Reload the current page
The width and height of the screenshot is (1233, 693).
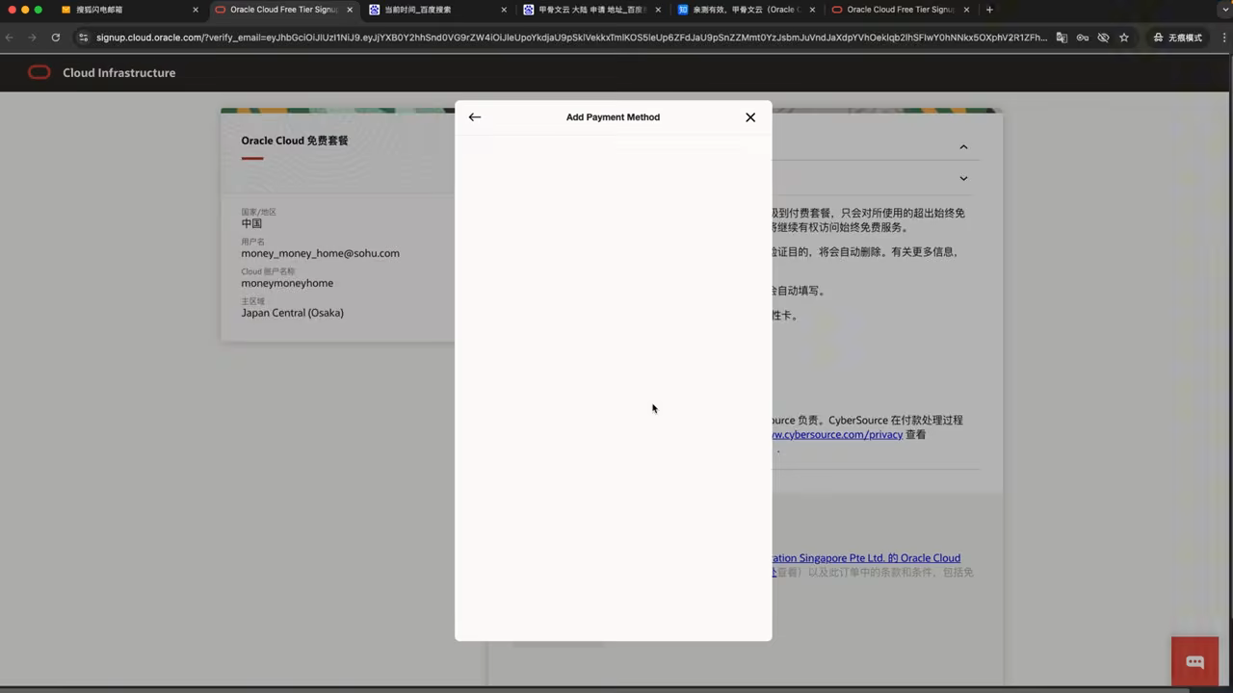tap(56, 38)
